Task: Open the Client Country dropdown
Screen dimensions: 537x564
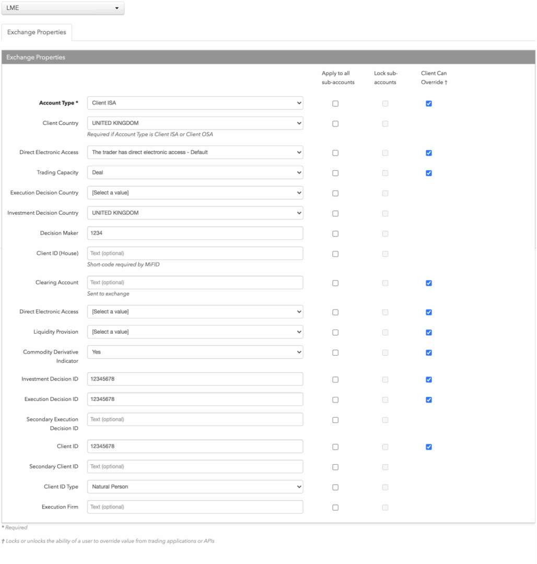Action: click(x=195, y=123)
